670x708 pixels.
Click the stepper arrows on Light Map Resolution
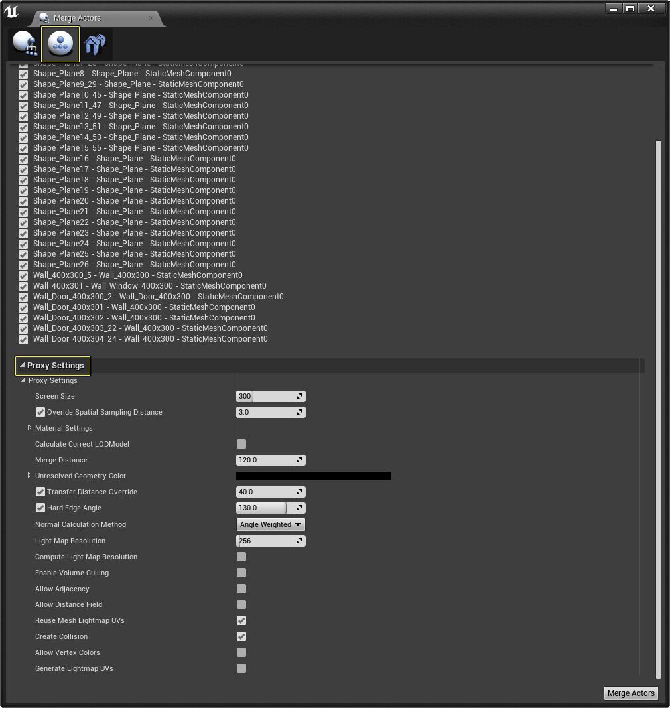coord(300,541)
